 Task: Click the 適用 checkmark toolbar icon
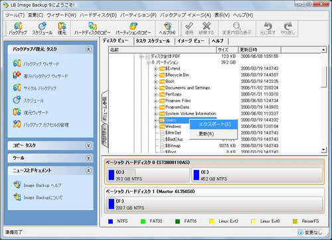click(x=189, y=29)
